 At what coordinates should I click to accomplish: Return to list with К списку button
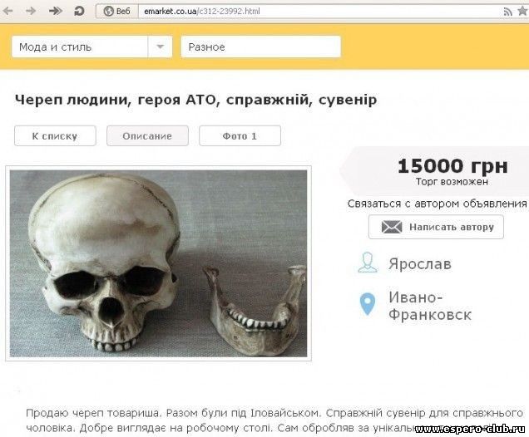(55, 135)
